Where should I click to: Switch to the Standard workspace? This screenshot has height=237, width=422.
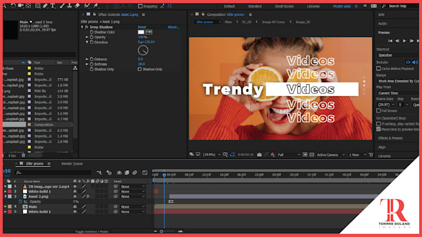tap(255, 6)
